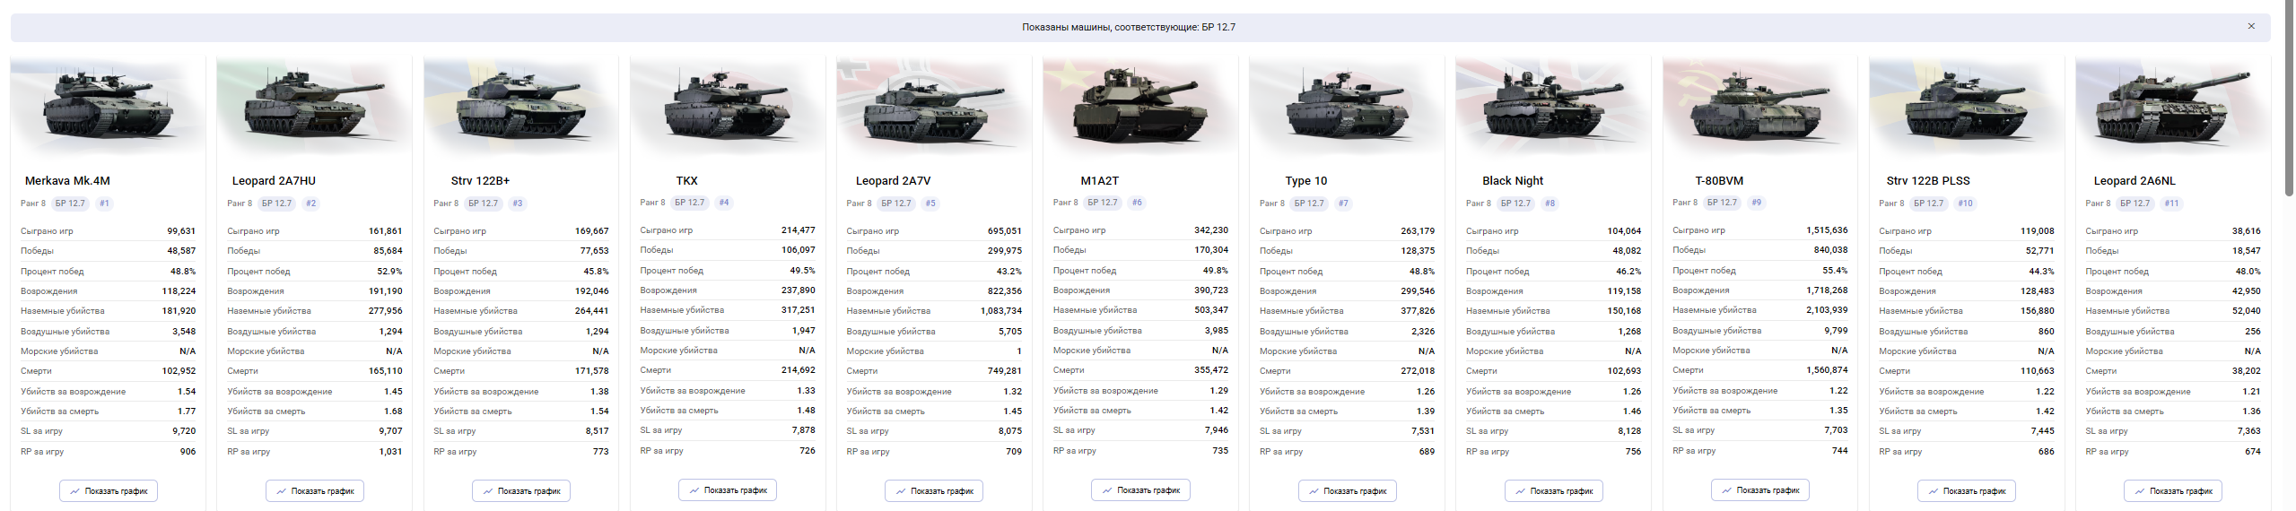Show graph for Leopard 2A7V
2296x511 pixels.
[934, 491]
